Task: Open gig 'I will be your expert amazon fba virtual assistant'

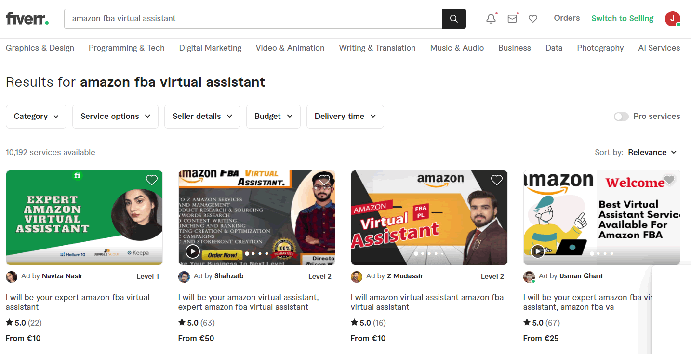Action: (x=78, y=302)
